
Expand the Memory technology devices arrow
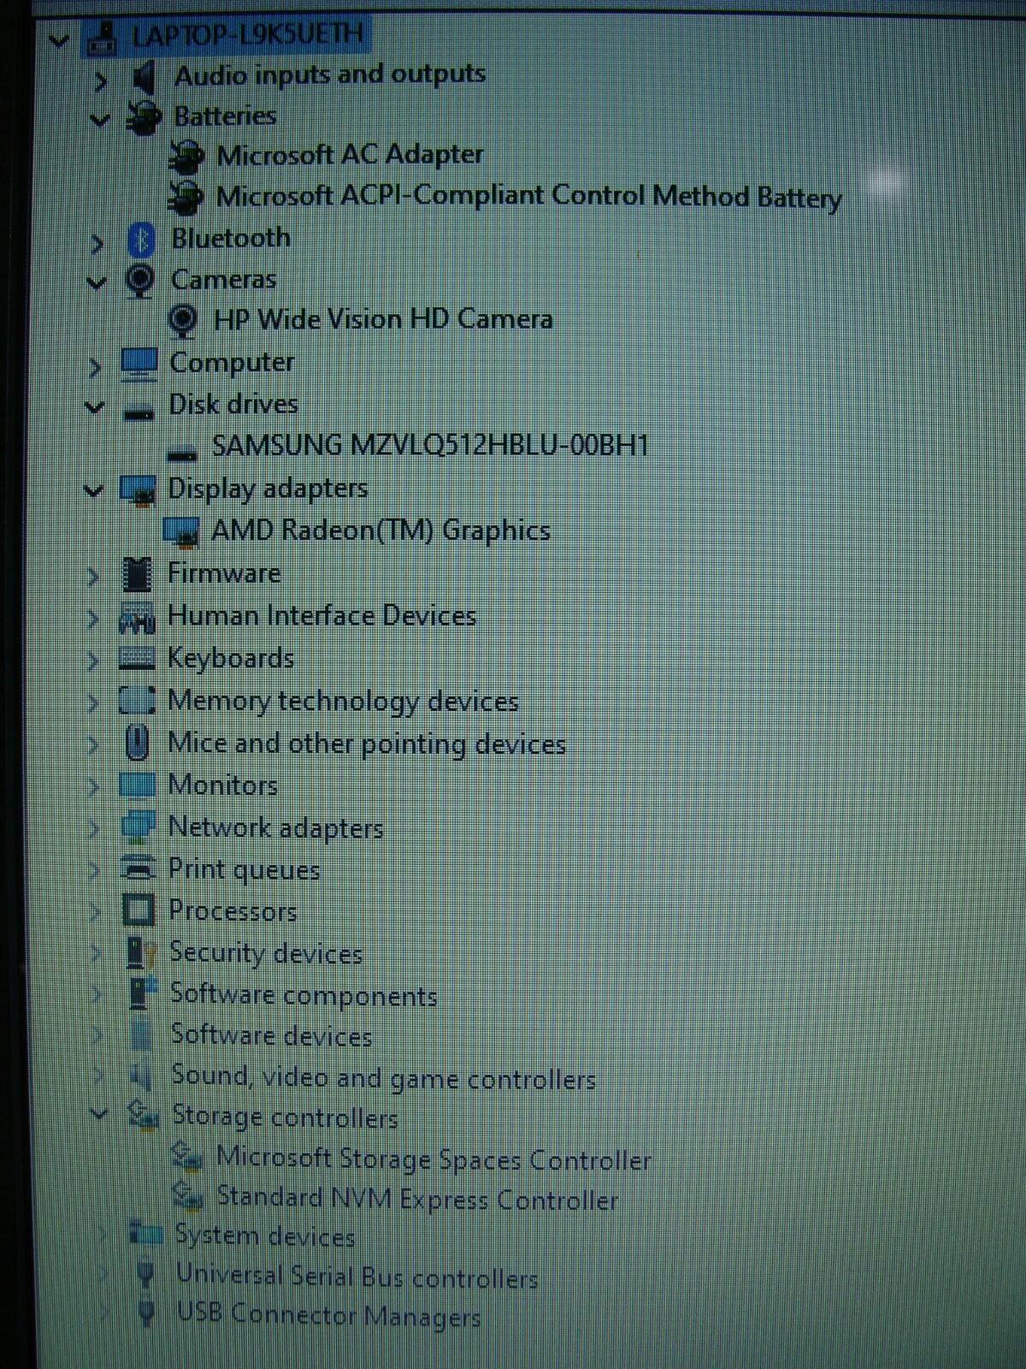click(x=93, y=702)
